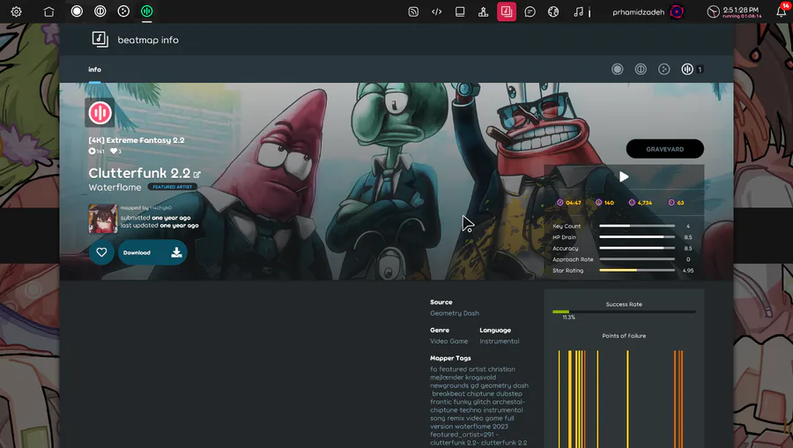
Task: Click the play count 141 indicator
Action: click(96, 151)
